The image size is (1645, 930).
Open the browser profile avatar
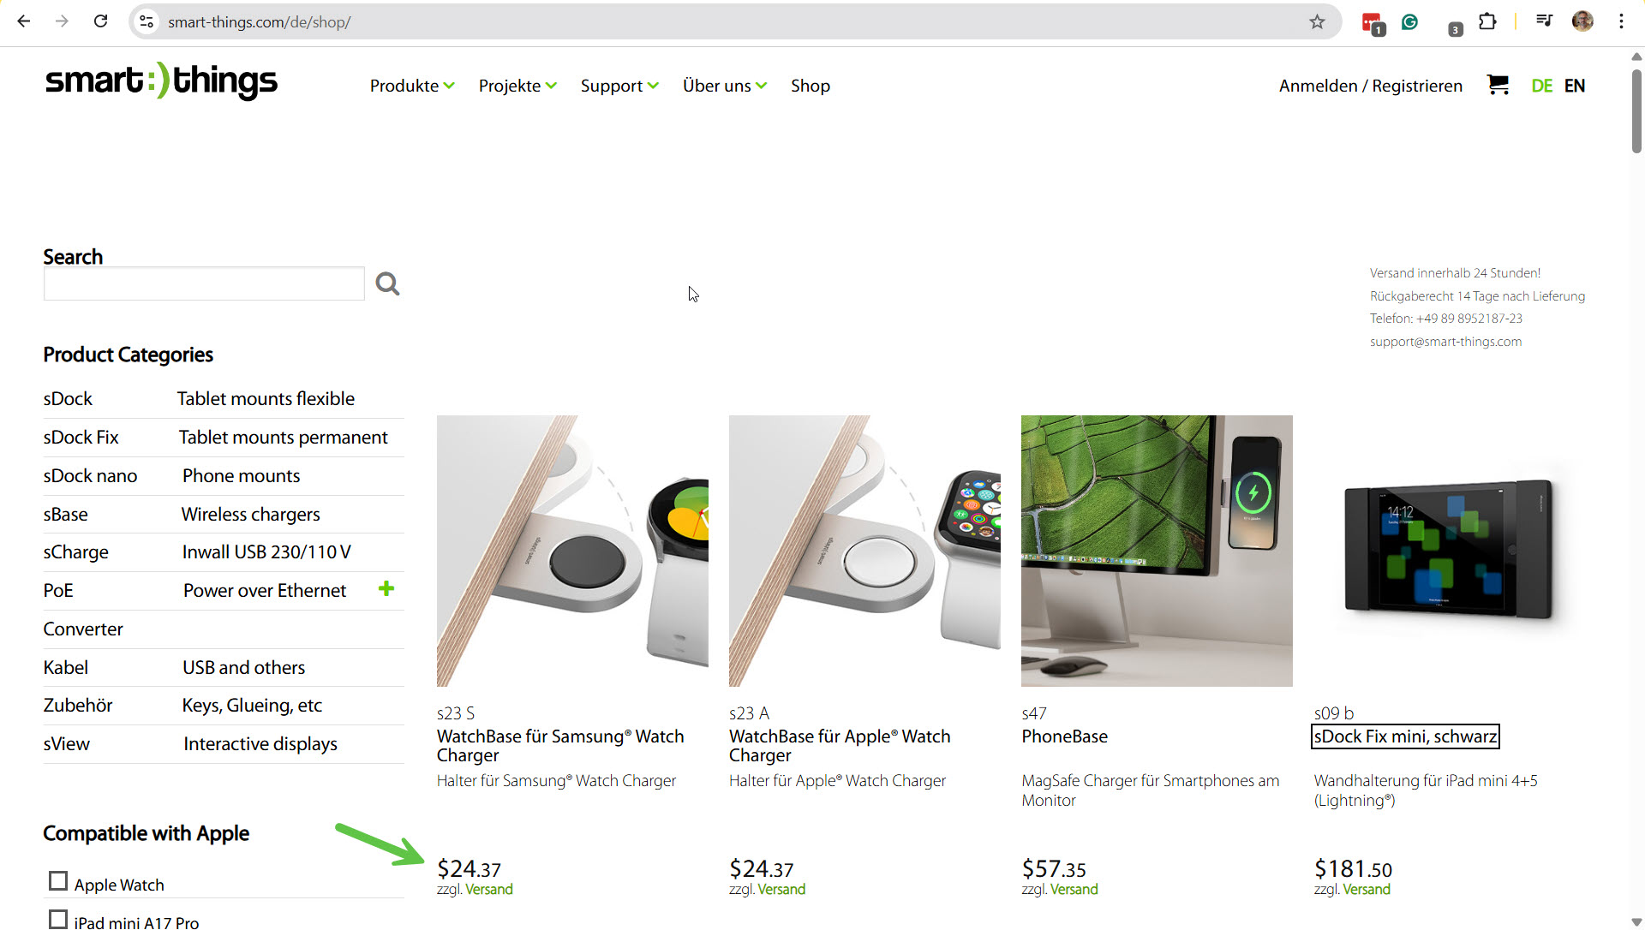coord(1582,21)
